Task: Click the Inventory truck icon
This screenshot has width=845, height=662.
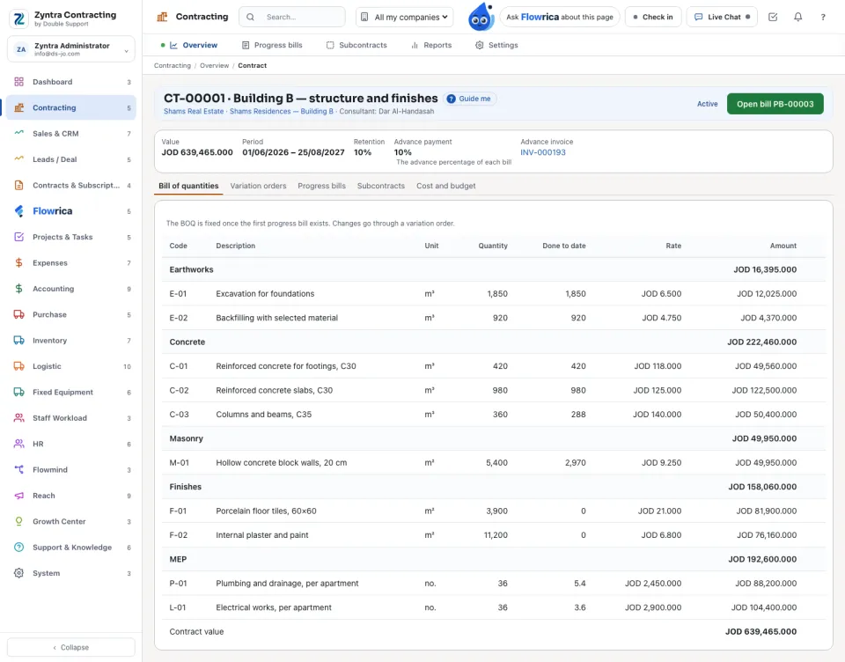Action: click(18, 340)
